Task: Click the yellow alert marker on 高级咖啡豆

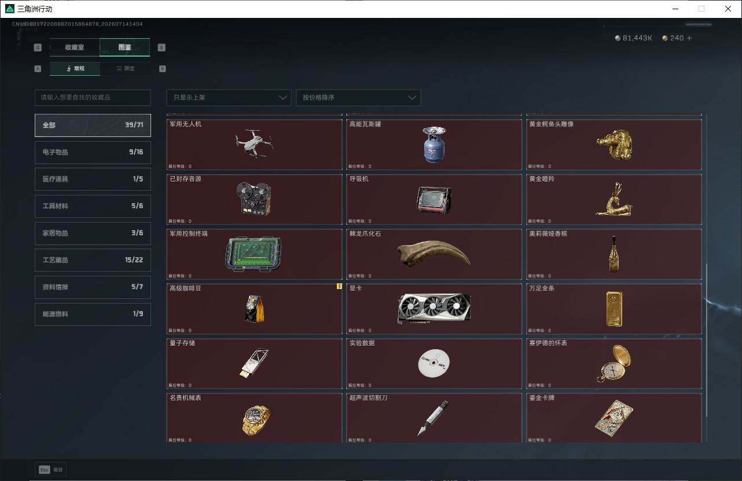Action: [x=339, y=286]
